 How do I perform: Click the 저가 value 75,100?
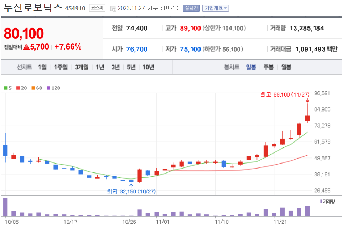click(190, 49)
